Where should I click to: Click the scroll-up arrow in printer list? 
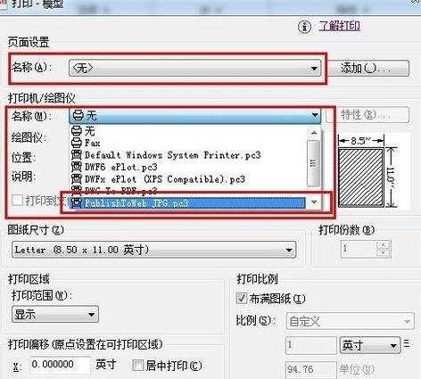[314, 133]
